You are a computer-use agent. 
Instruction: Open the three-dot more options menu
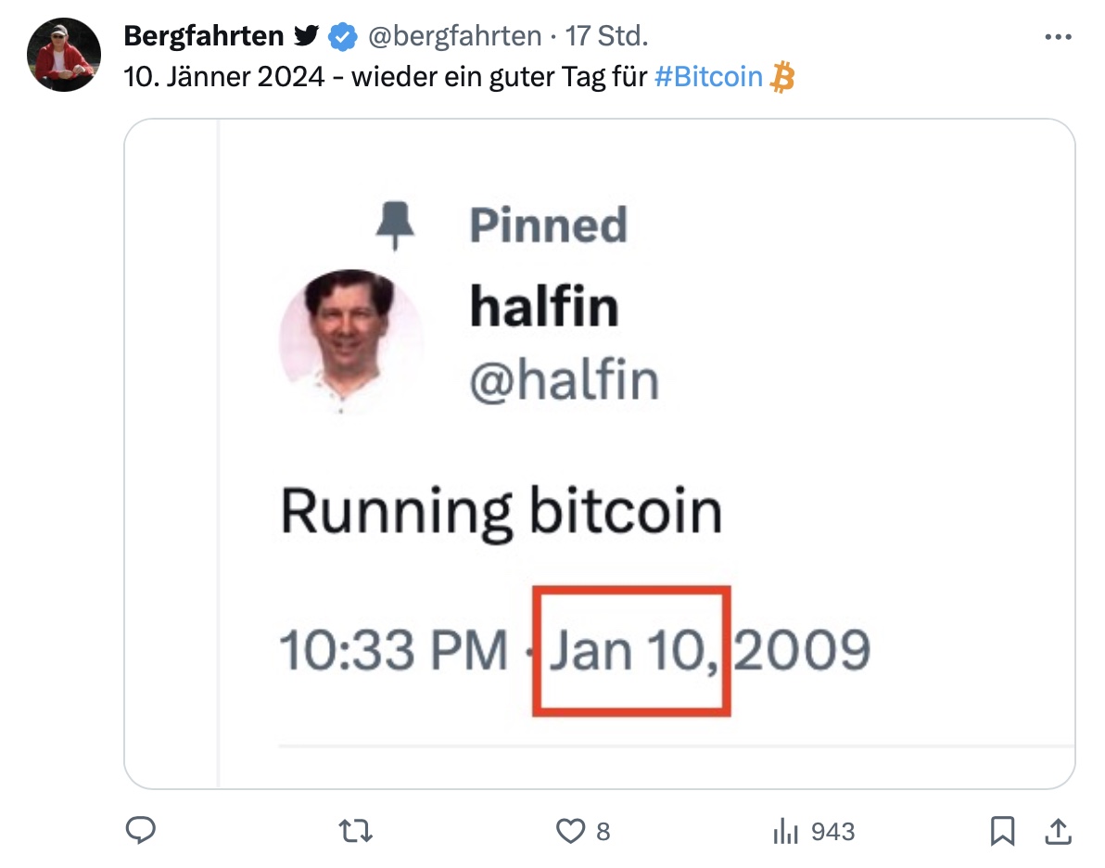point(1058,37)
